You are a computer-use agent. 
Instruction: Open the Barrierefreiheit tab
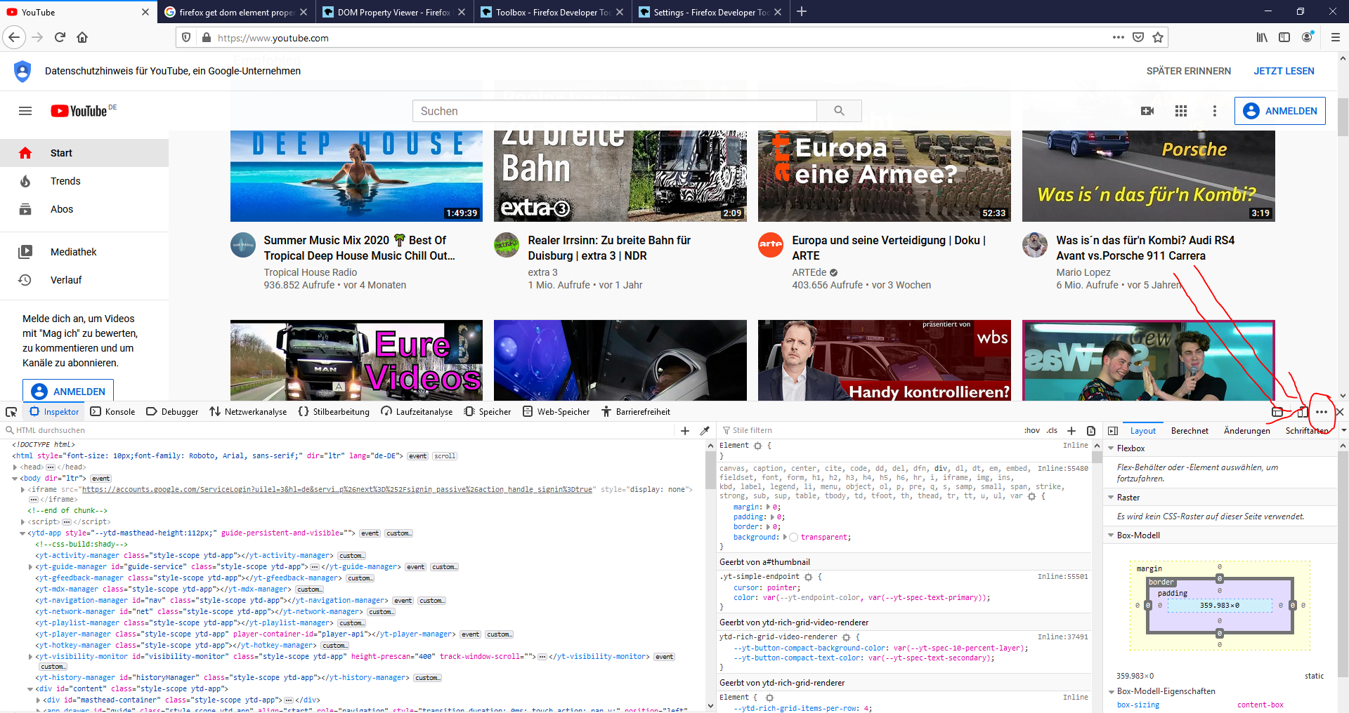click(636, 412)
